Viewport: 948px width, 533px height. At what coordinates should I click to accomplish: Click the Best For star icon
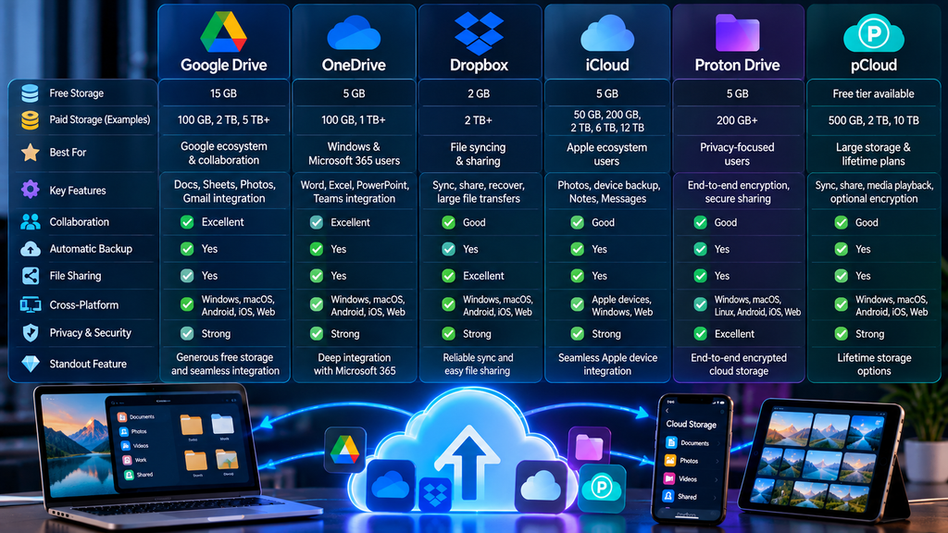tap(31, 153)
